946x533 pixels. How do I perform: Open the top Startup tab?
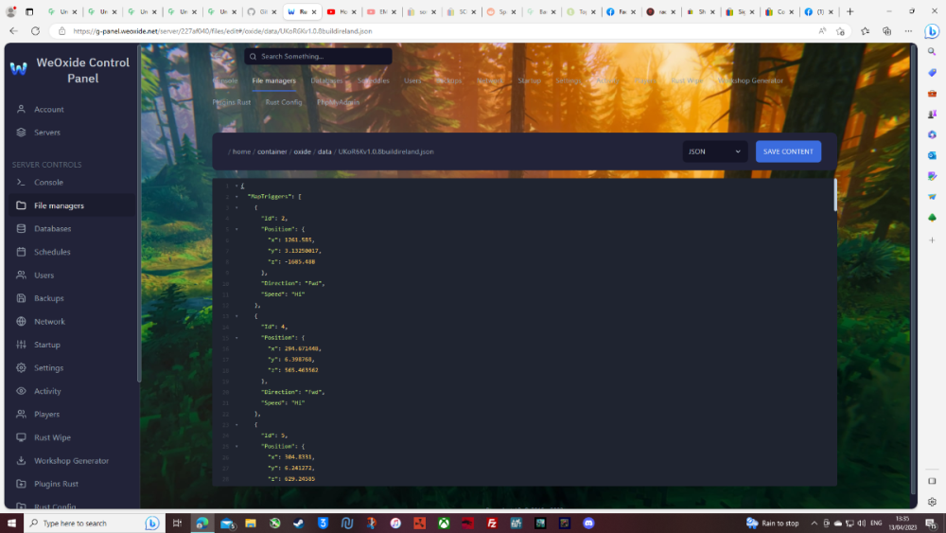(529, 80)
